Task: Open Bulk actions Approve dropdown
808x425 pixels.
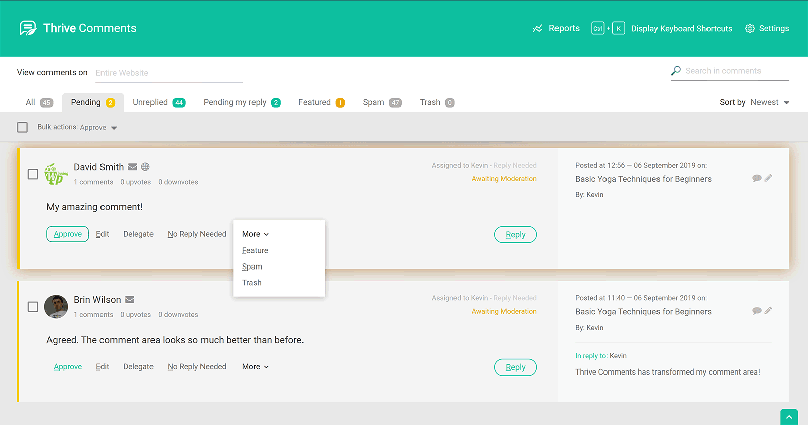Action: click(x=98, y=127)
